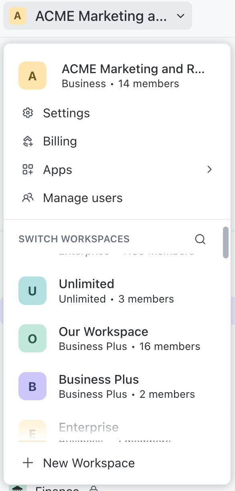Click the yellow A workspace avatar in header
Viewport: 235px width, 491px height.
(18, 16)
